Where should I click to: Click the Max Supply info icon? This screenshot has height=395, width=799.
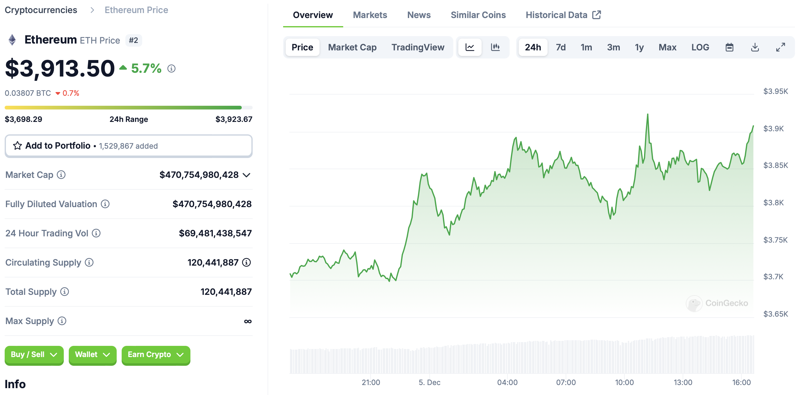pyautogui.click(x=62, y=321)
